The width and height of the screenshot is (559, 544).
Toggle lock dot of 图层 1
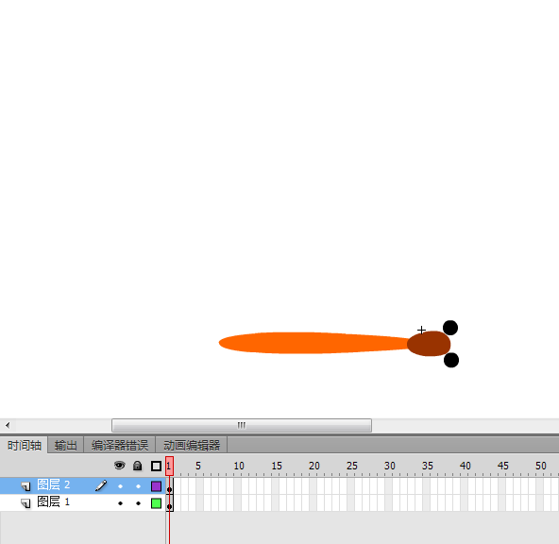[x=138, y=503]
